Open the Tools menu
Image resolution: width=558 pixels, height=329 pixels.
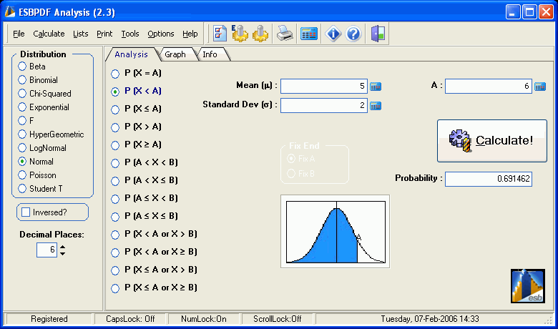click(130, 34)
